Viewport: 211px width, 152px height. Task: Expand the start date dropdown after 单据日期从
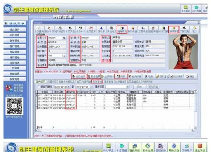pyautogui.click(x=69, y=87)
